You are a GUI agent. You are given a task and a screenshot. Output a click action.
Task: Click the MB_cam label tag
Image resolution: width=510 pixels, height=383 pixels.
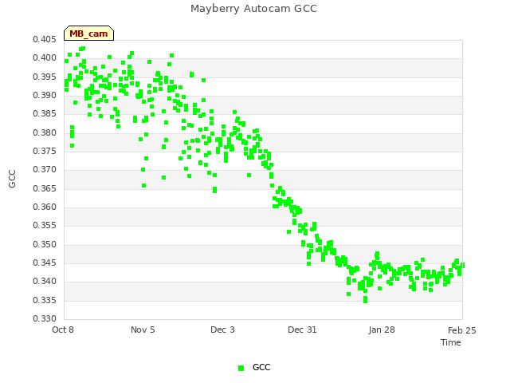pos(88,34)
